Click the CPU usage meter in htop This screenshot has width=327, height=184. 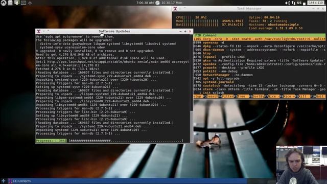click(192, 17)
